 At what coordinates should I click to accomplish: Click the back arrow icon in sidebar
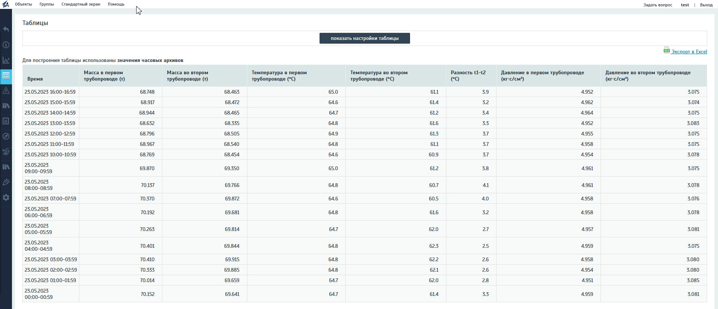(x=6, y=29)
